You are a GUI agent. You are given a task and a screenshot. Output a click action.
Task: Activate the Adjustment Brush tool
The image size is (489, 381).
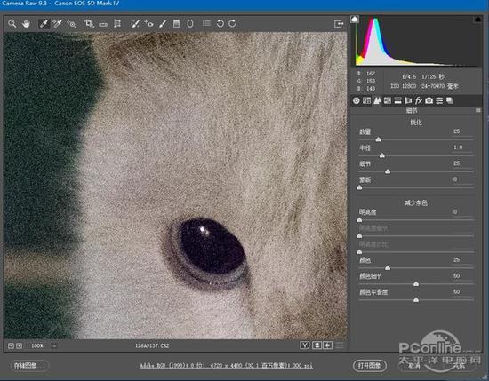[163, 23]
